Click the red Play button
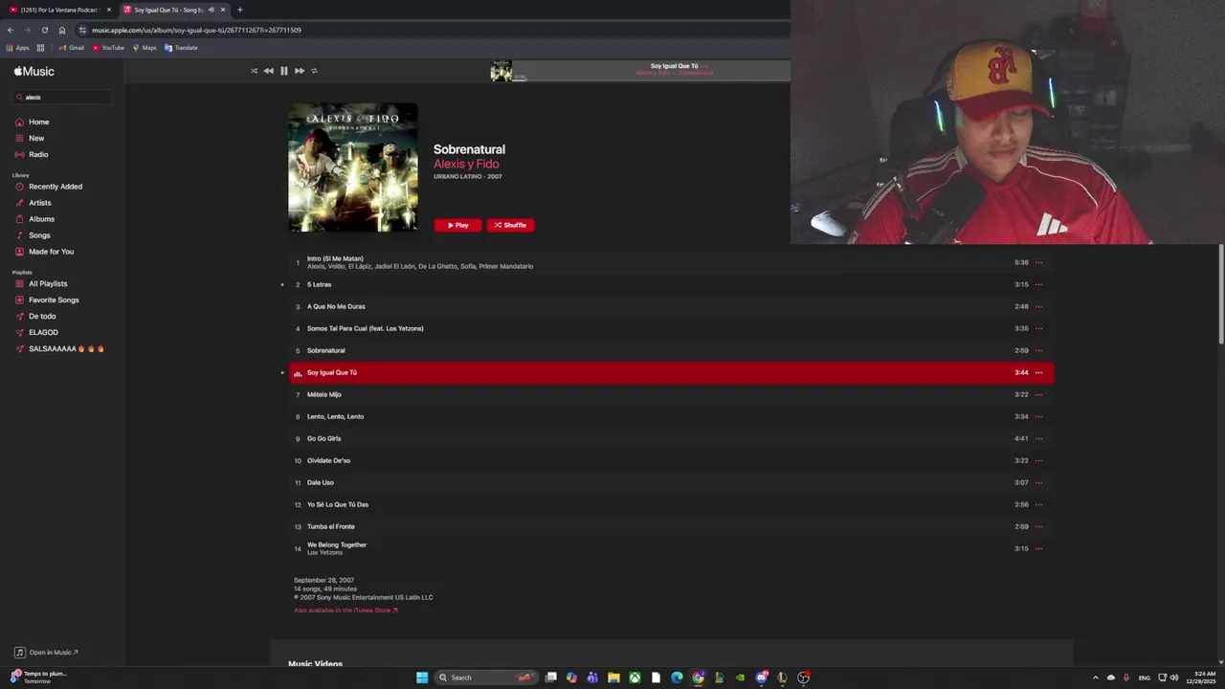 pyautogui.click(x=457, y=225)
